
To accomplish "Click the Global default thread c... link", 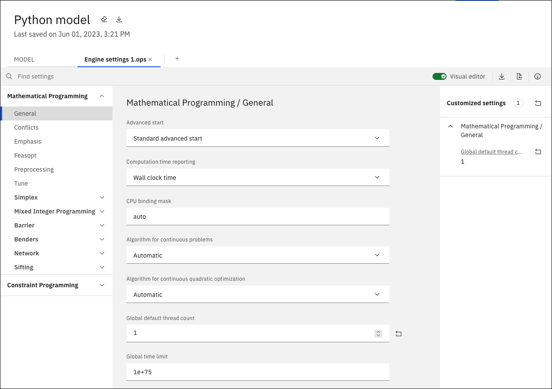I will point(491,152).
